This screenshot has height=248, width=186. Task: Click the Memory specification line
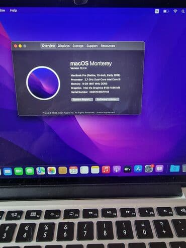point(89,84)
